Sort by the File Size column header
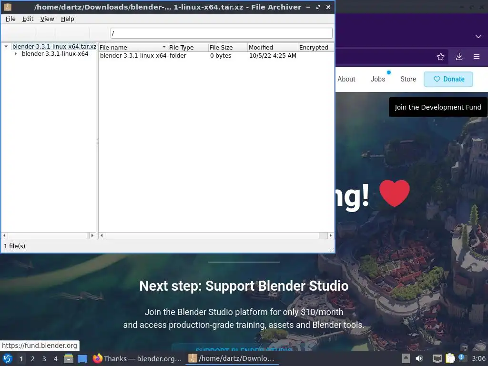The height and width of the screenshot is (366, 488). (x=228, y=47)
